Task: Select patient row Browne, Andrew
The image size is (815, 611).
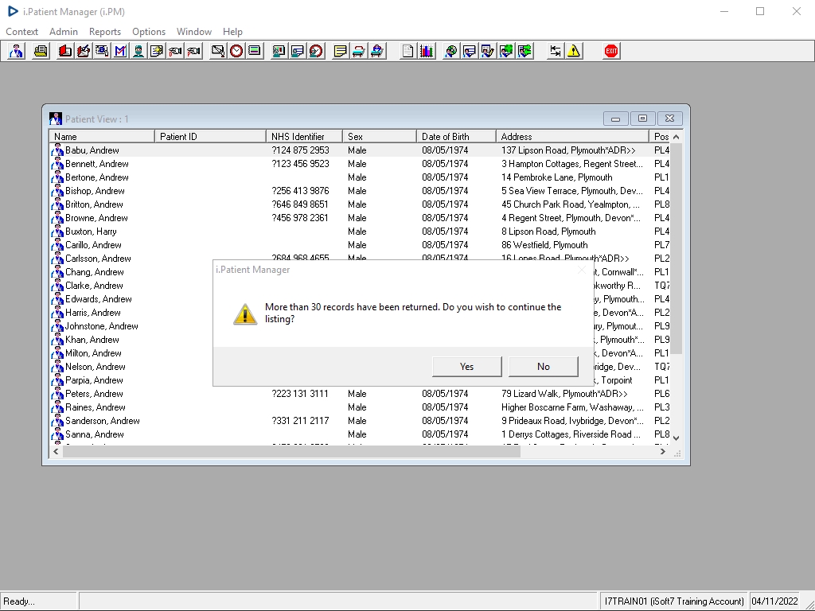Action: (x=360, y=218)
